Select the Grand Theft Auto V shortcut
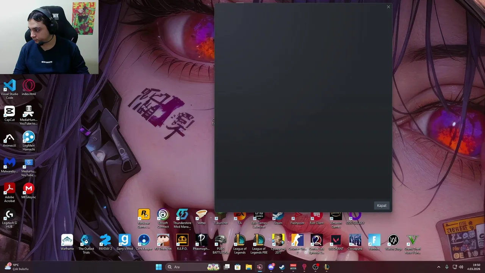The height and width of the screenshot is (273, 485). click(x=413, y=244)
